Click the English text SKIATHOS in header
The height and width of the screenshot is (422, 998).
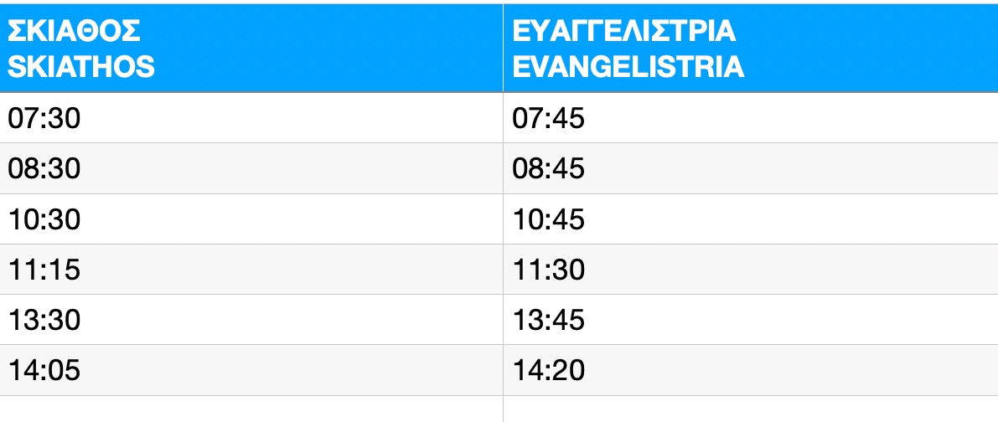[80, 66]
